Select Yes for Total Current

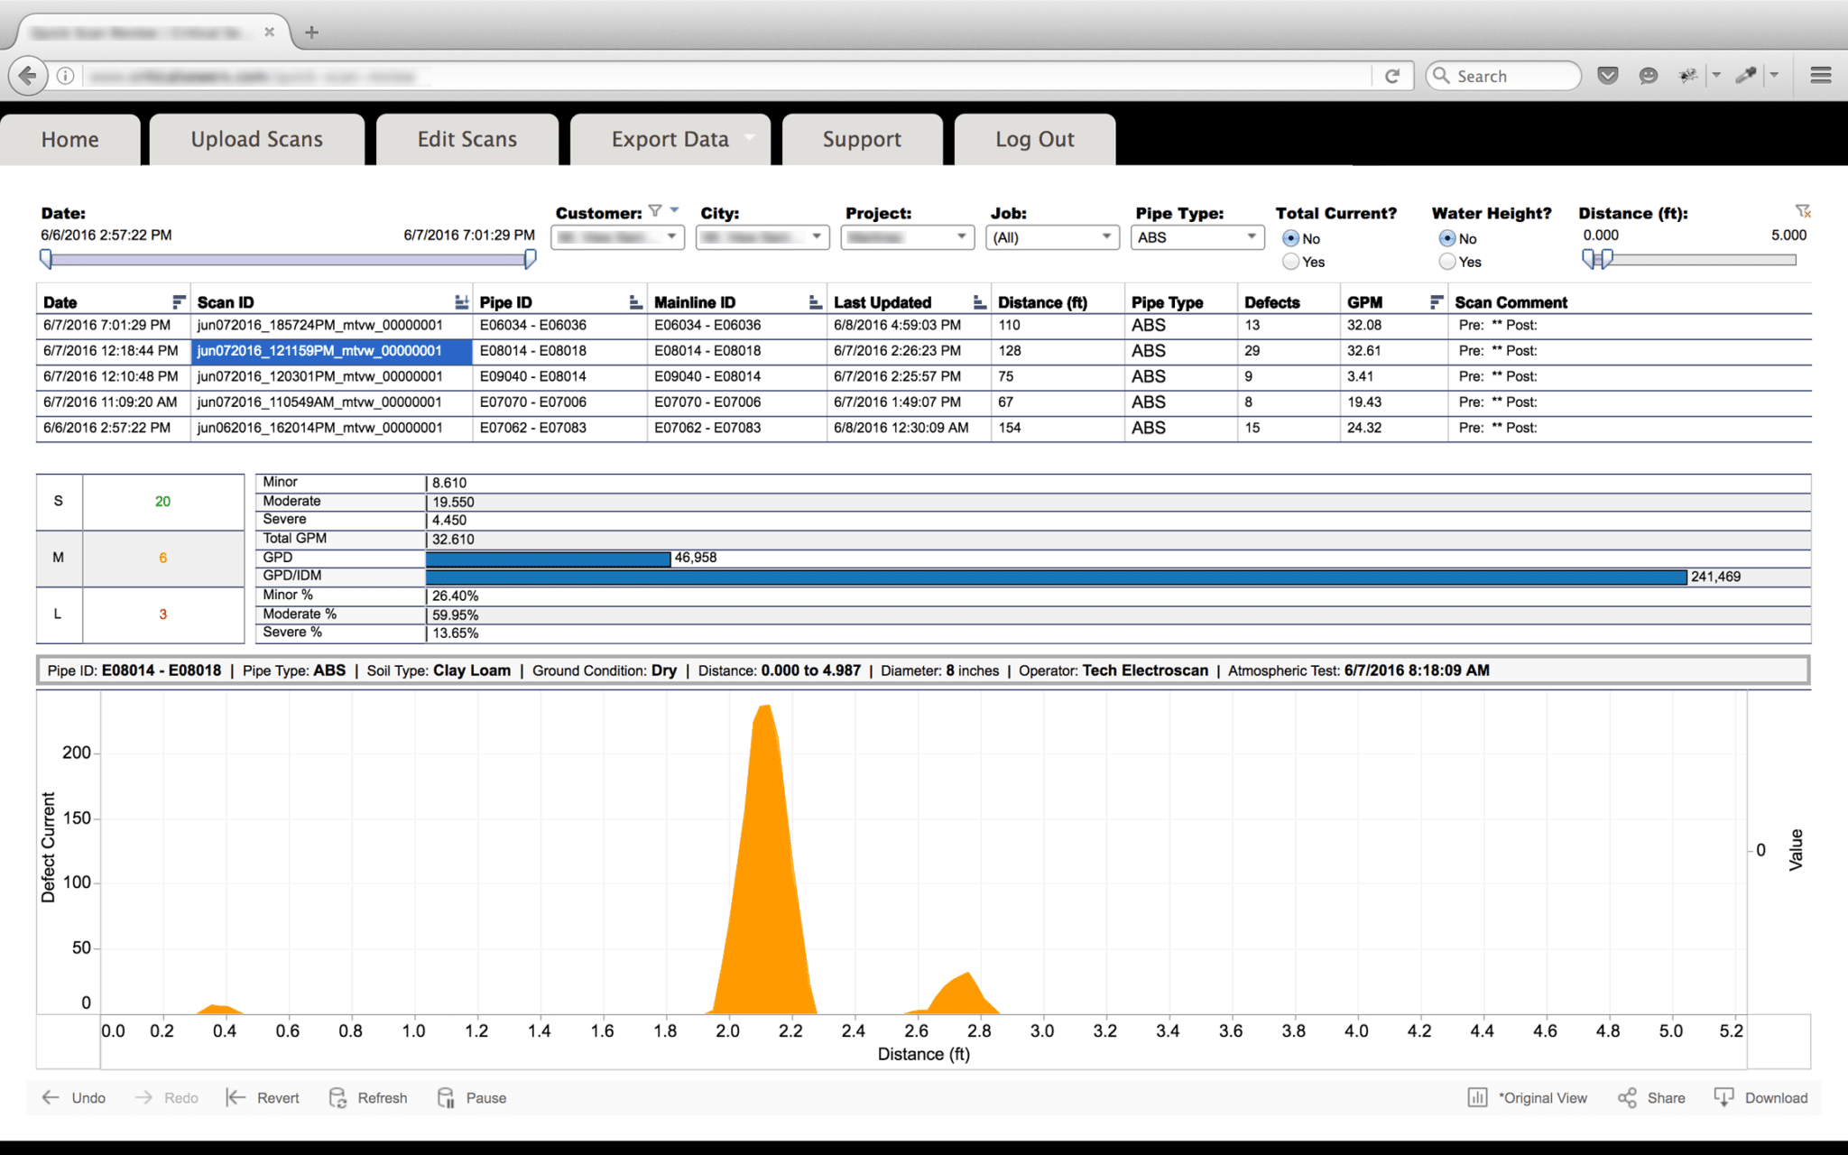pos(1290,262)
